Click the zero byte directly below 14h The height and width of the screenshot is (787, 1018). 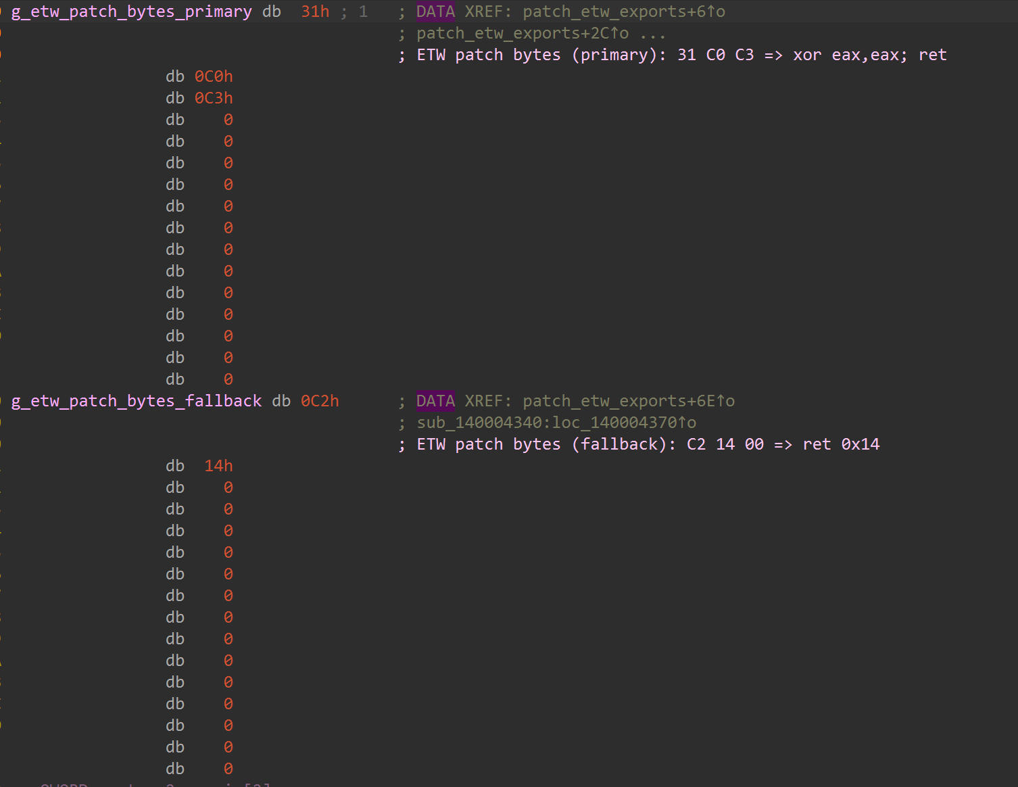[228, 488]
